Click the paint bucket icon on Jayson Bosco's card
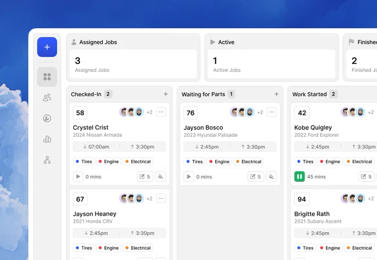 click(271, 176)
